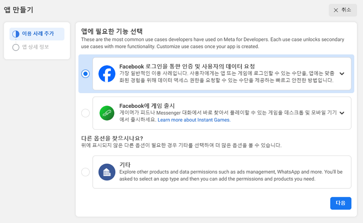Click the 기타 card title text
The width and height of the screenshot is (363, 223).
point(125,165)
